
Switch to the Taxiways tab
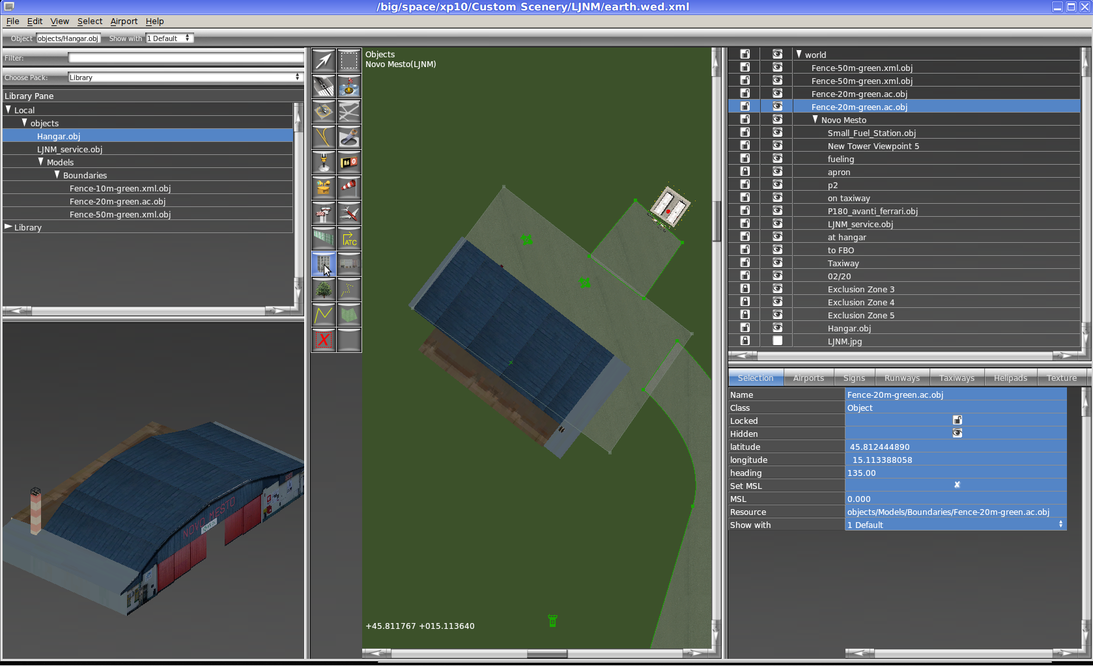(956, 378)
